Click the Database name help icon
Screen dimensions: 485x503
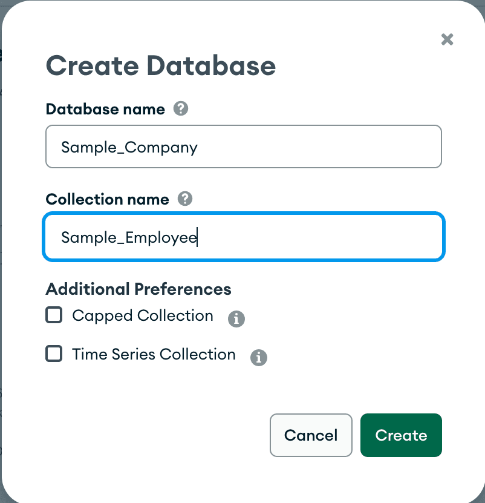pyautogui.click(x=180, y=109)
